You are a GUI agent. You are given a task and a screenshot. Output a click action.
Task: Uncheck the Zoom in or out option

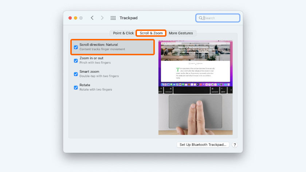[x=76, y=60]
